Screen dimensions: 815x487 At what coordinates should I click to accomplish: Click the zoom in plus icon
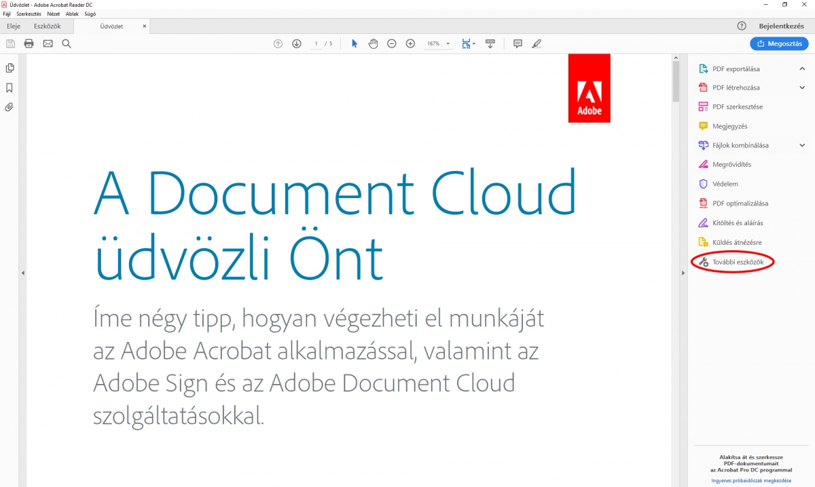pyautogui.click(x=410, y=43)
